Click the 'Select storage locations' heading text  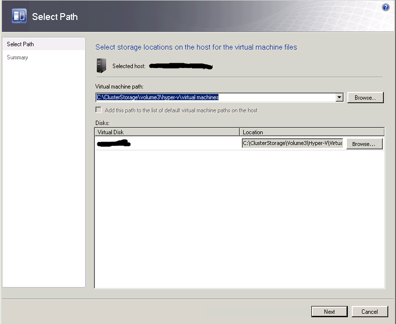click(196, 47)
